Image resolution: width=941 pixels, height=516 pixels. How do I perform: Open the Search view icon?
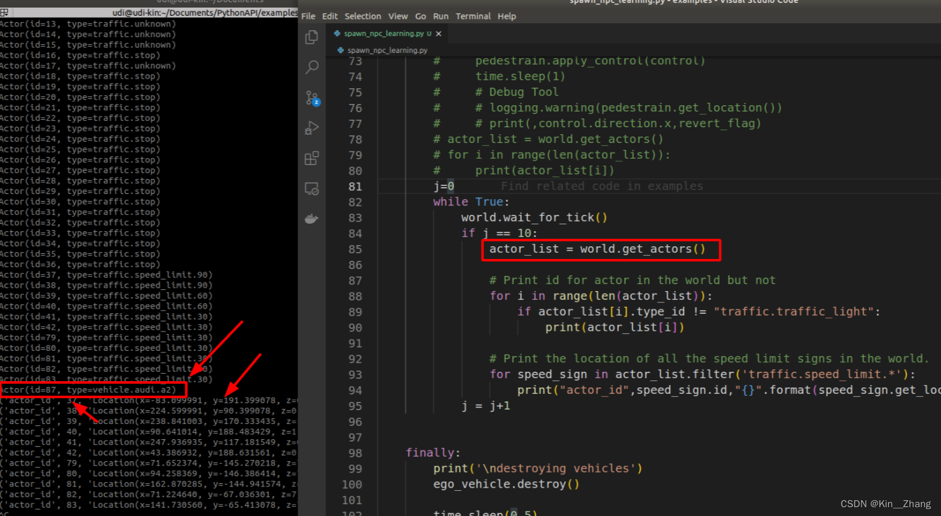[311, 67]
